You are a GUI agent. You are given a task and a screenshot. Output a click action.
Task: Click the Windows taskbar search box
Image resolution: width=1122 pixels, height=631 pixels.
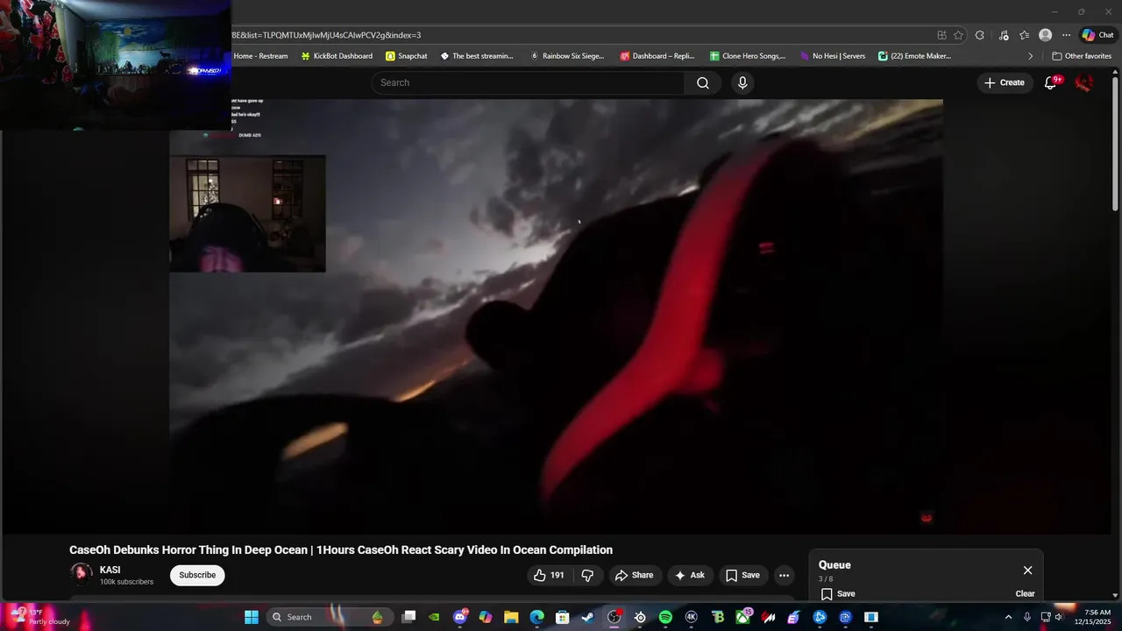tap(329, 617)
